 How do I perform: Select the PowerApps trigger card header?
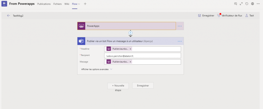click(127, 26)
